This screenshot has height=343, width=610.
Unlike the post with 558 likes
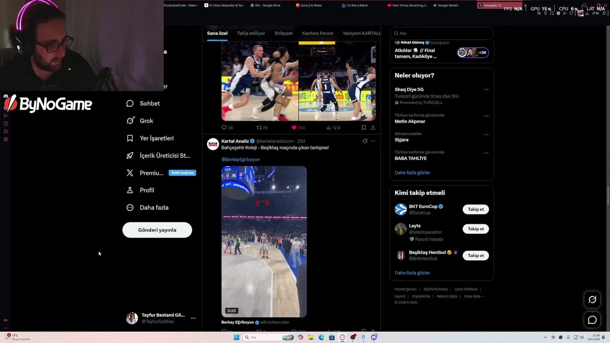pos(294,128)
